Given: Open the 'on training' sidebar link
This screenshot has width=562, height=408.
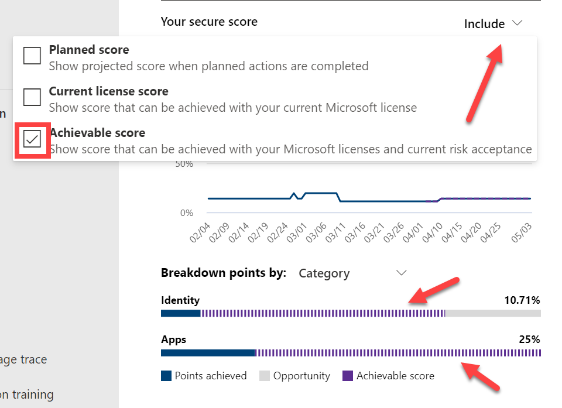Looking at the screenshot, I should point(26,395).
